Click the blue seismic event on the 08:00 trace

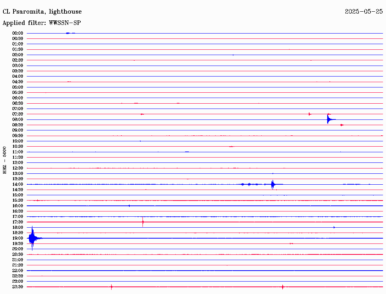[x=329, y=119]
